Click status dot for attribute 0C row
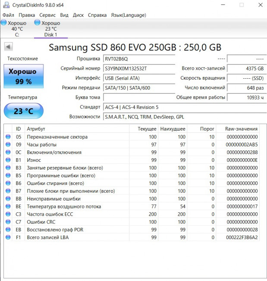267x281 pixels. [8, 152]
